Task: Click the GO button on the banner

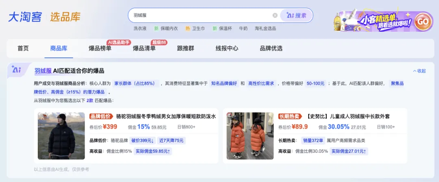Action: pyautogui.click(x=422, y=21)
